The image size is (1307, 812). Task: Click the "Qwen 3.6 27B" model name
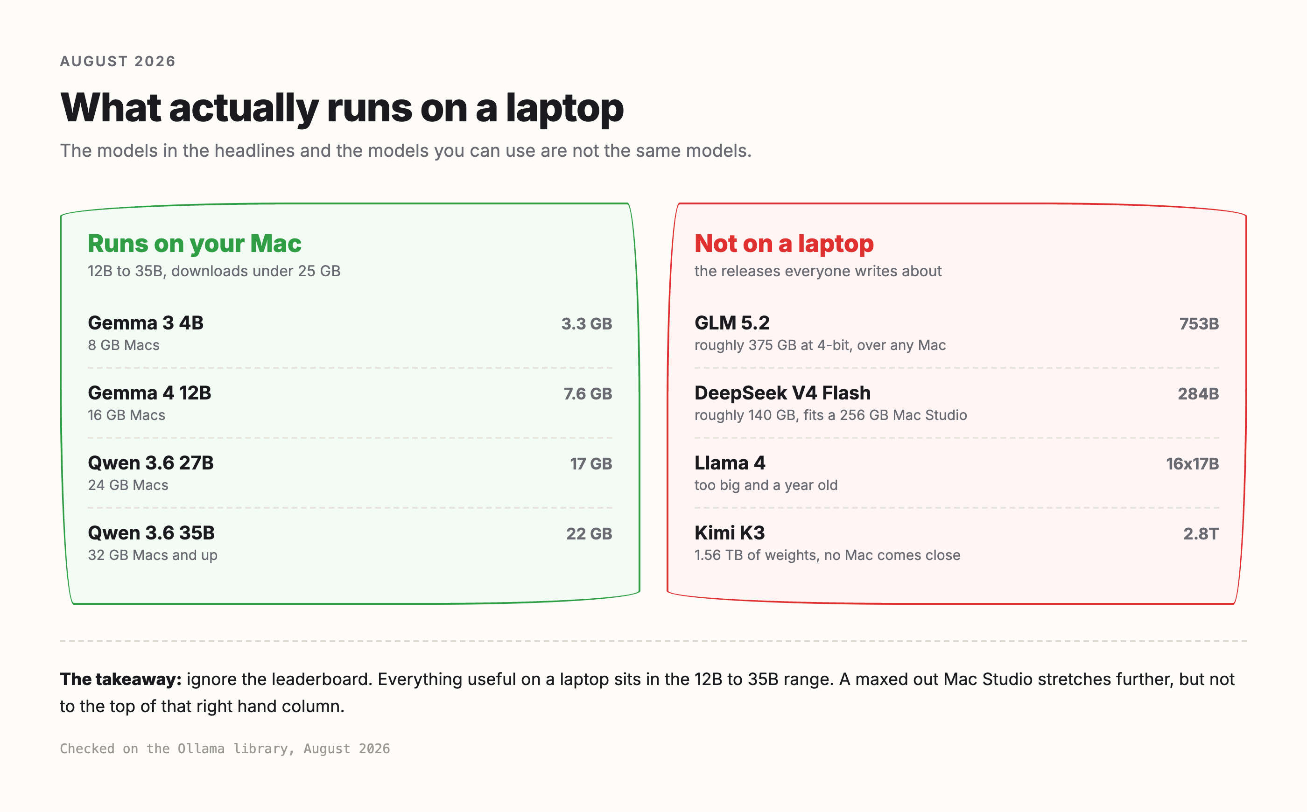(150, 463)
